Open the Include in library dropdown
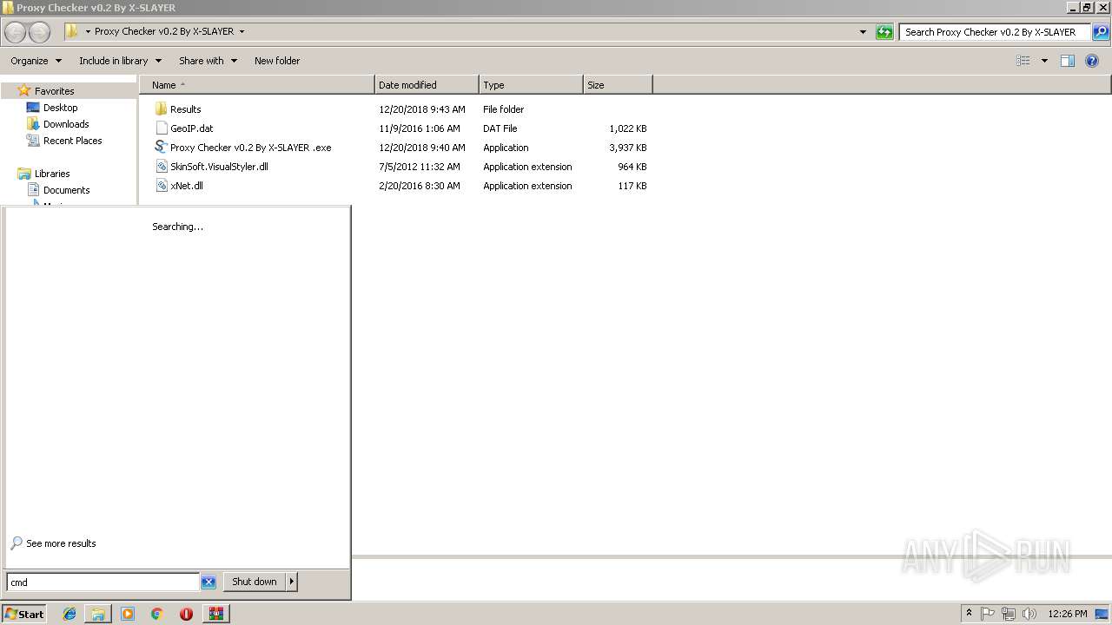The height and width of the screenshot is (625, 1112). pos(121,61)
